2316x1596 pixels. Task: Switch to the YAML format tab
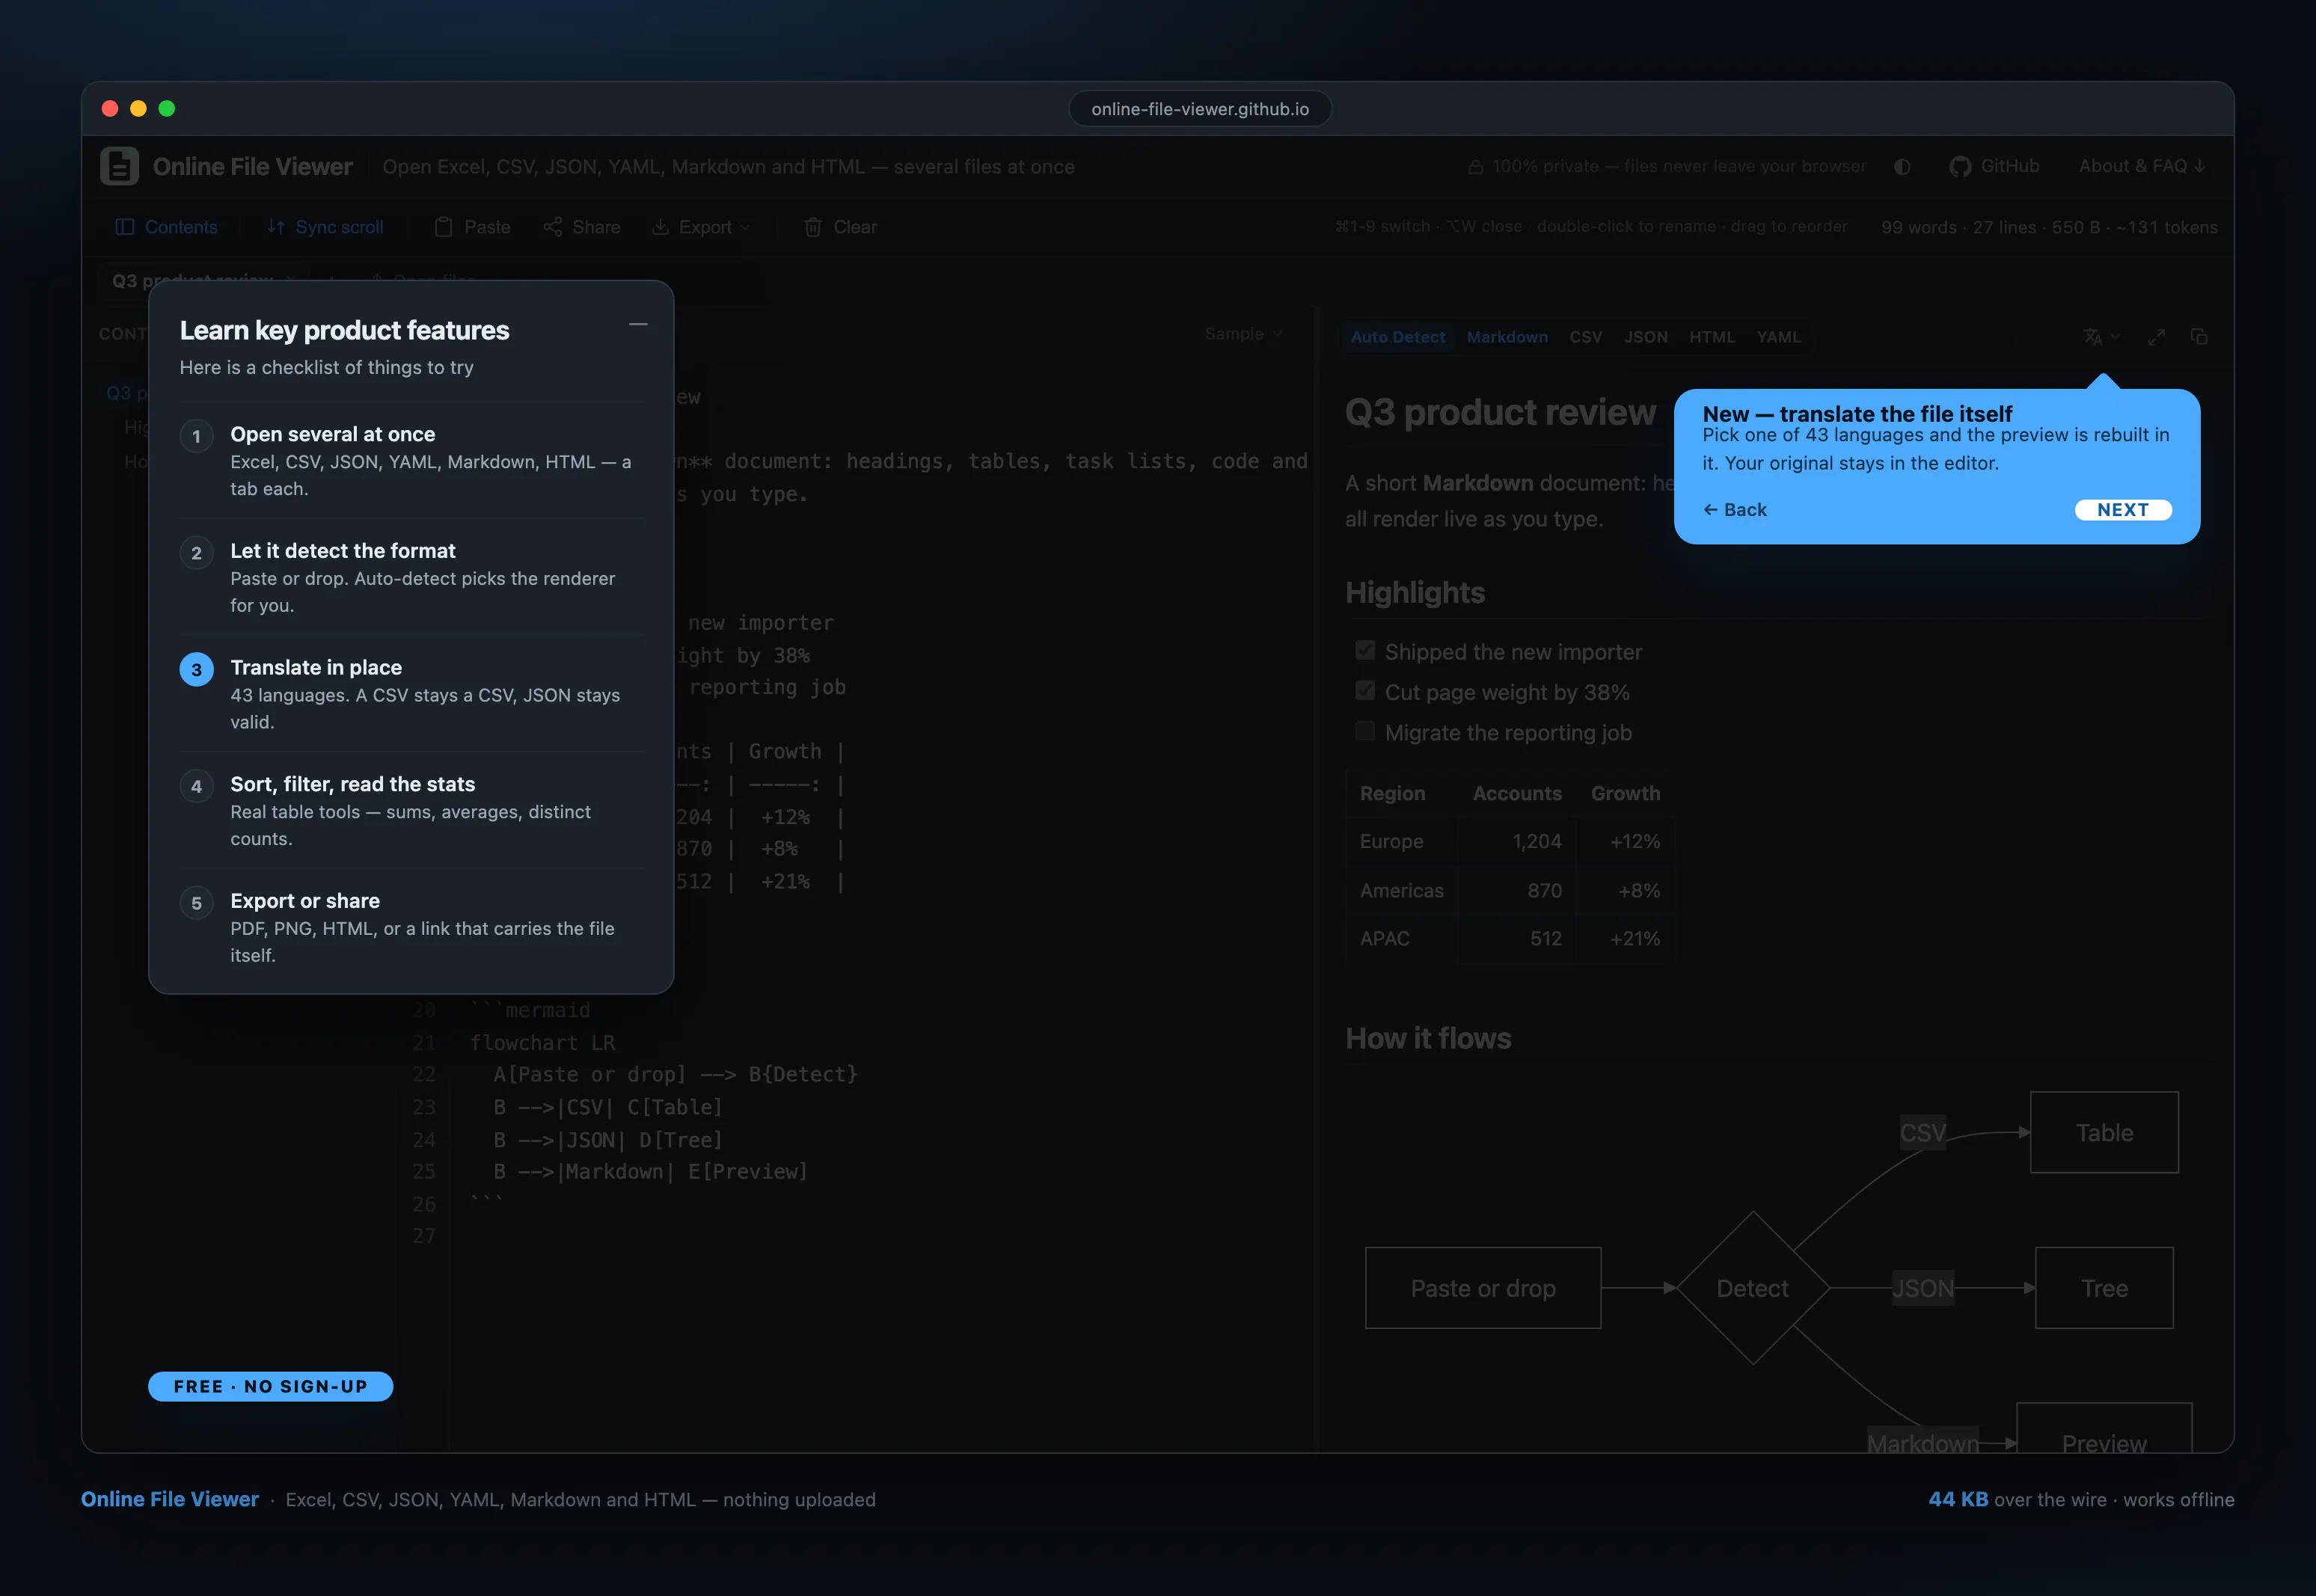[x=1779, y=337]
